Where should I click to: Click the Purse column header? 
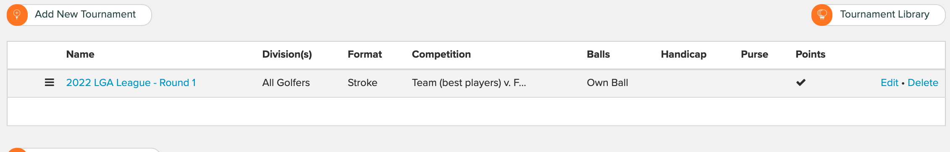point(754,54)
